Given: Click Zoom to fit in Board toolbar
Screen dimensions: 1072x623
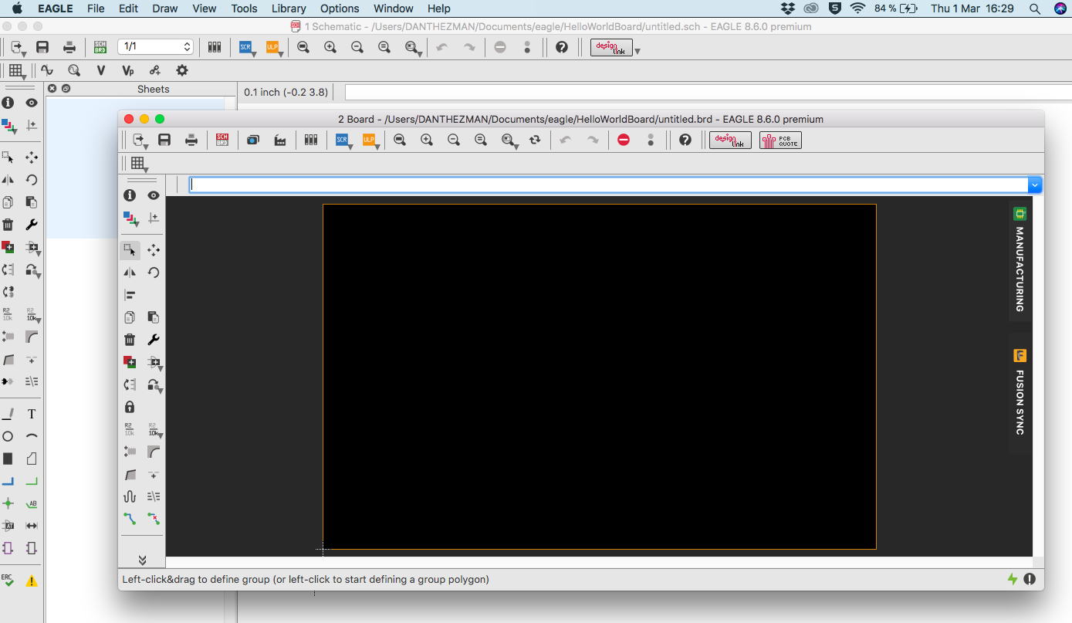Looking at the screenshot, I should tap(400, 140).
